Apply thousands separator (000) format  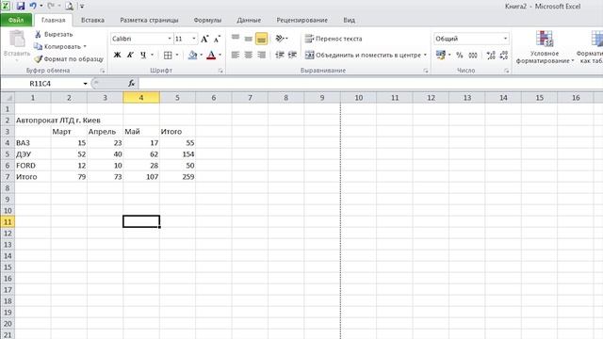[473, 55]
